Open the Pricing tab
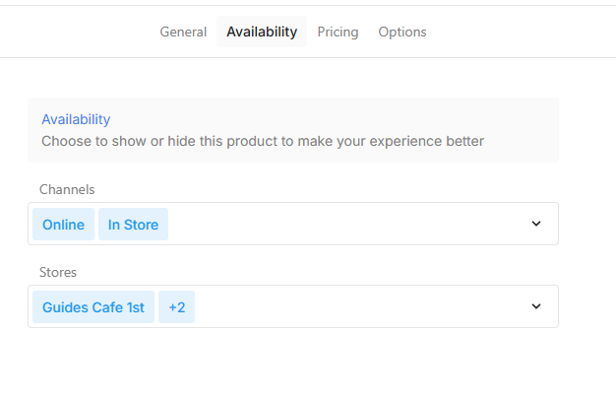 tap(338, 32)
